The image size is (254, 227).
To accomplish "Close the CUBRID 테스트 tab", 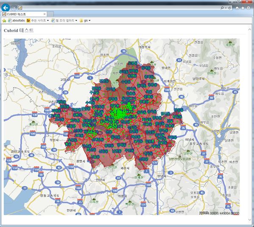I will coord(45,14).
